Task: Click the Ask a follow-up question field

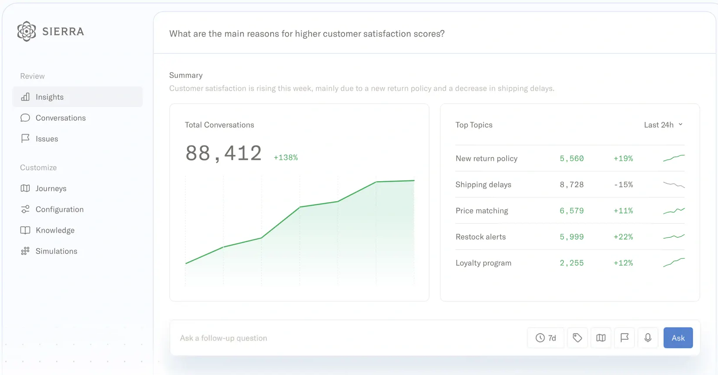Action: 348,338
